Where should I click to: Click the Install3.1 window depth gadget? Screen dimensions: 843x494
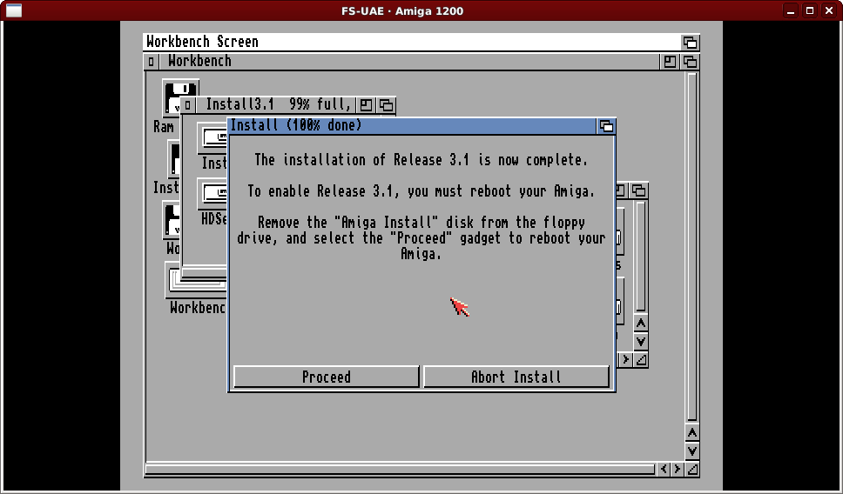click(x=386, y=104)
